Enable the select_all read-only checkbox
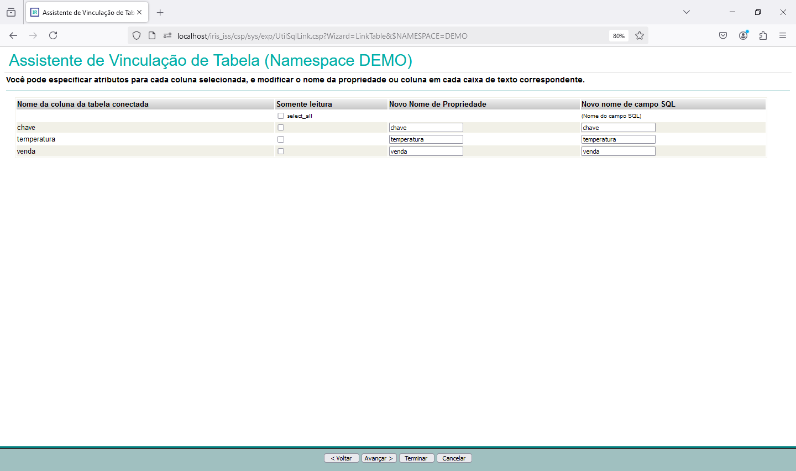Image resolution: width=796 pixels, height=471 pixels. [281, 116]
